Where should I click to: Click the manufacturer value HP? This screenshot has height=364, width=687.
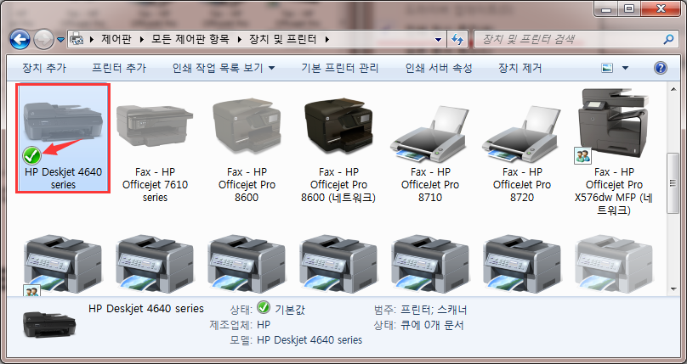point(264,325)
